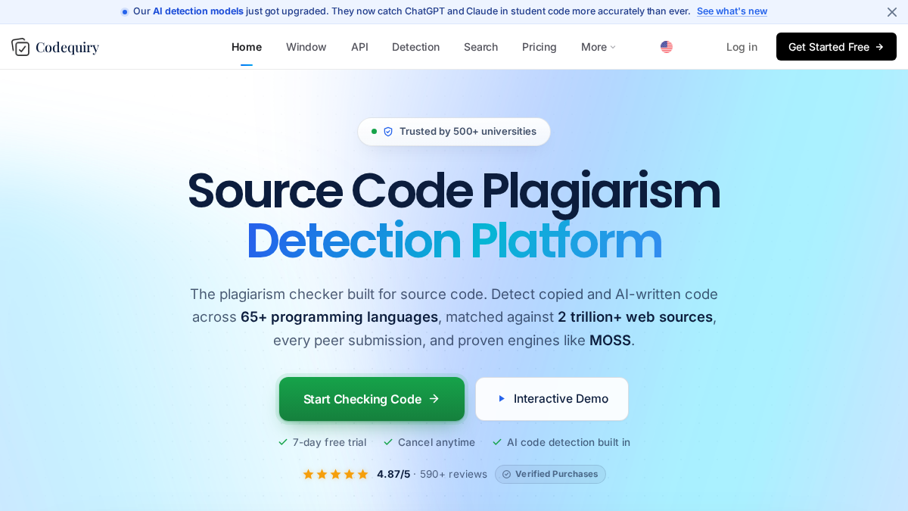
Task: Click the AI code detection built in text
Action: pos(568,442)
